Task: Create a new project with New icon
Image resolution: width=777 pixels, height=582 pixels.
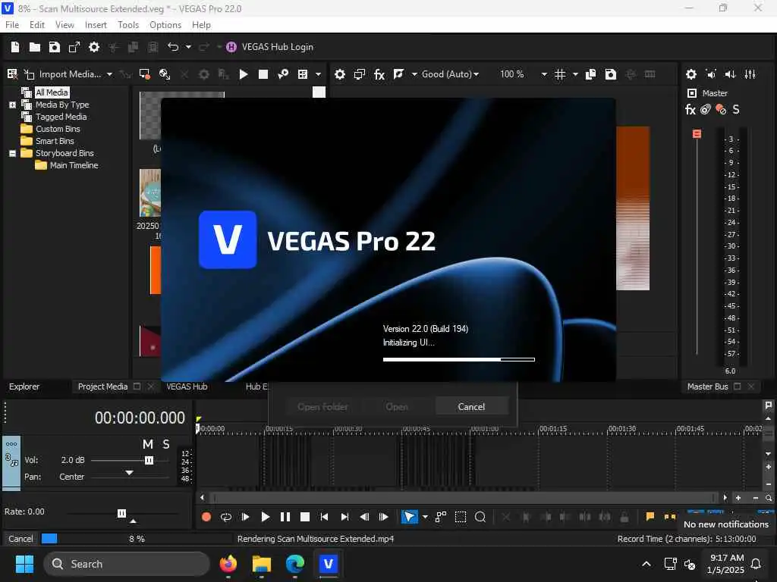Action: click(15, 47)
